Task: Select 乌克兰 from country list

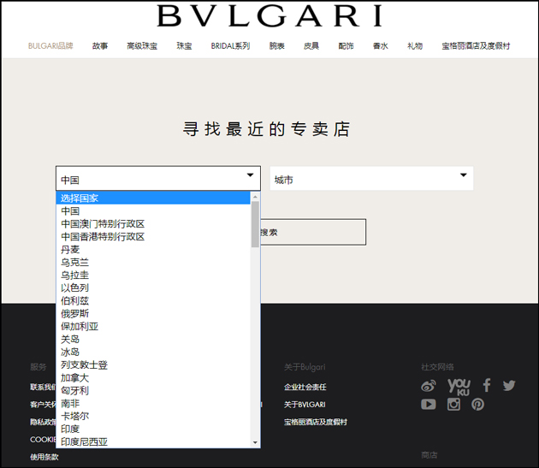Action: pyautogui.click(x=153, y=263)
